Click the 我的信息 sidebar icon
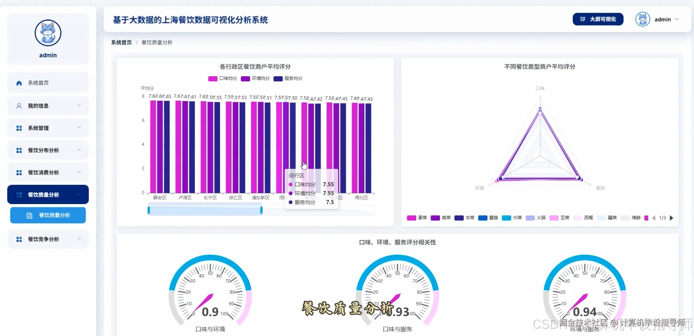694x336 pixels. tap(19, 105)
